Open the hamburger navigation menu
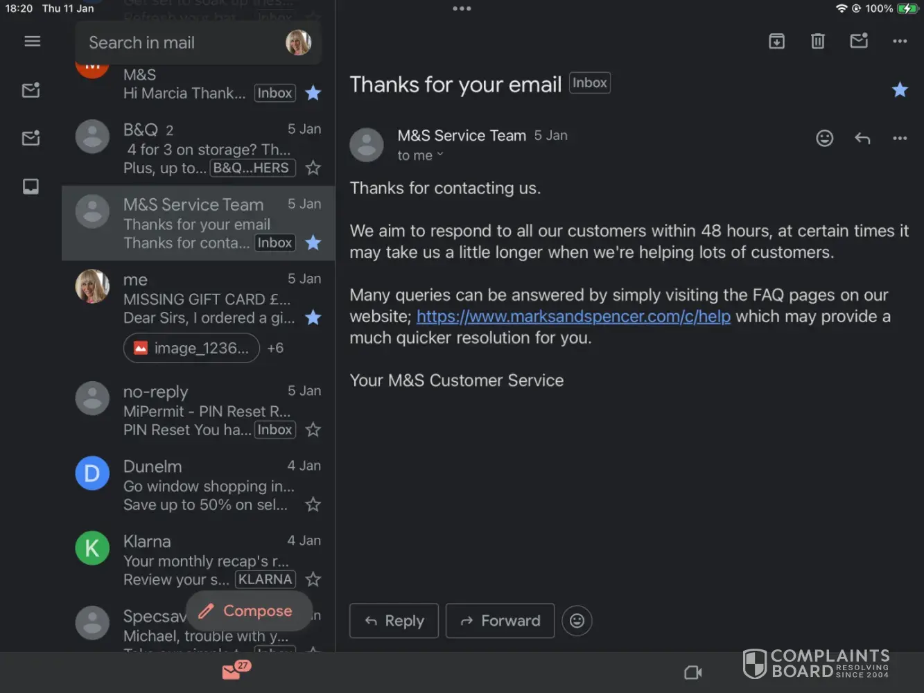The height and width of the screenshot is (693, 924). (32, 42)
